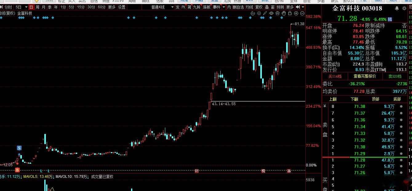Image resolution: width=412 pixels, height=191 pixels.
Task: Click the 财 financial event marker on the timeline
Action: click(x=197, y=171)
